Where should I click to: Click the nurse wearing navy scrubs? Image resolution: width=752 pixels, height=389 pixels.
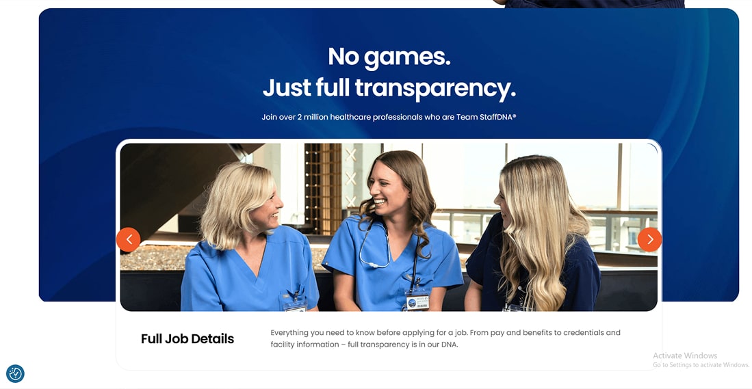[532, 234]
